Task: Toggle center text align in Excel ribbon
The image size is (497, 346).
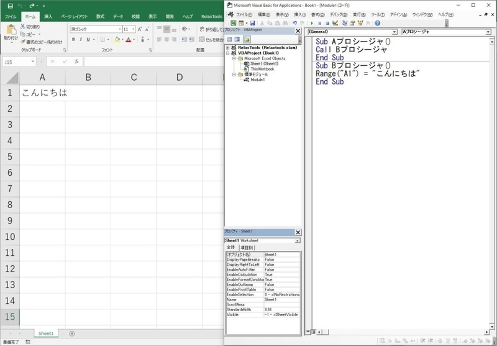Action: click(166, 40)
